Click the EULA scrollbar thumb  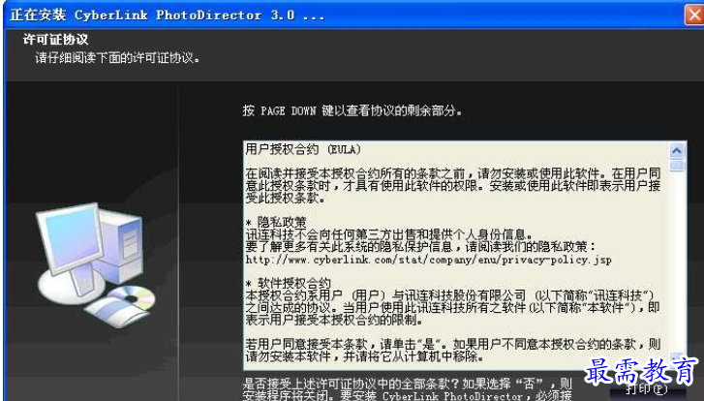[x=677, y=166]
